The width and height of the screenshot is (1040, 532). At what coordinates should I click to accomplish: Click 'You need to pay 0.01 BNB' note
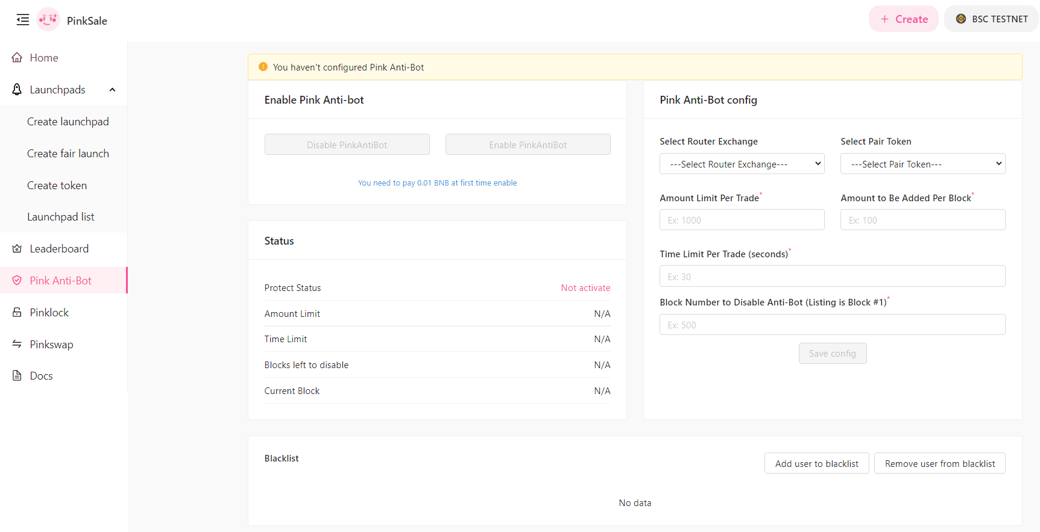pyautogui.click(x=437, y=183)
